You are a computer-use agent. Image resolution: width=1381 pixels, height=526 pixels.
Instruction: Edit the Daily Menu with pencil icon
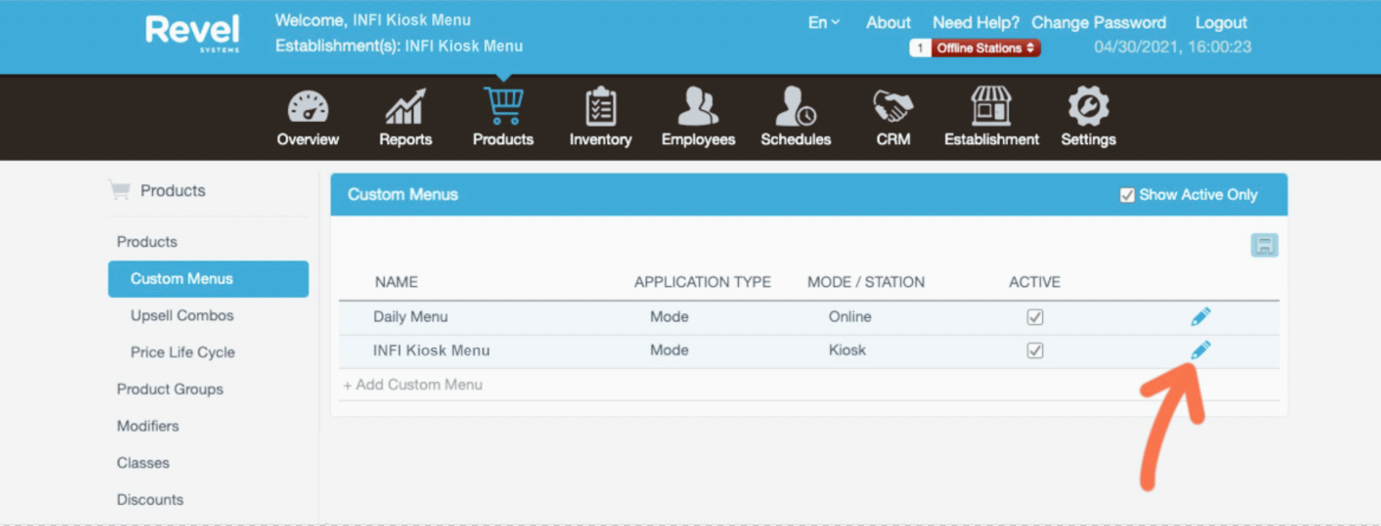[x=1200, y=316]
